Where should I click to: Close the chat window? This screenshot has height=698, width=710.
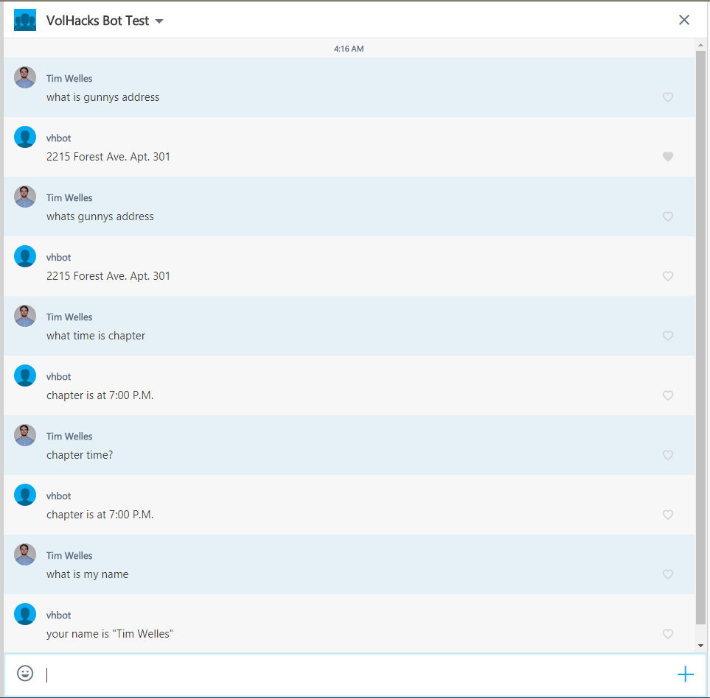pyautogui.click(x=684, y=20)
